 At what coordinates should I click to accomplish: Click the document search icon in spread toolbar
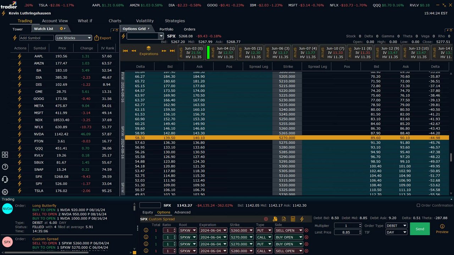(x=284, y=219)
